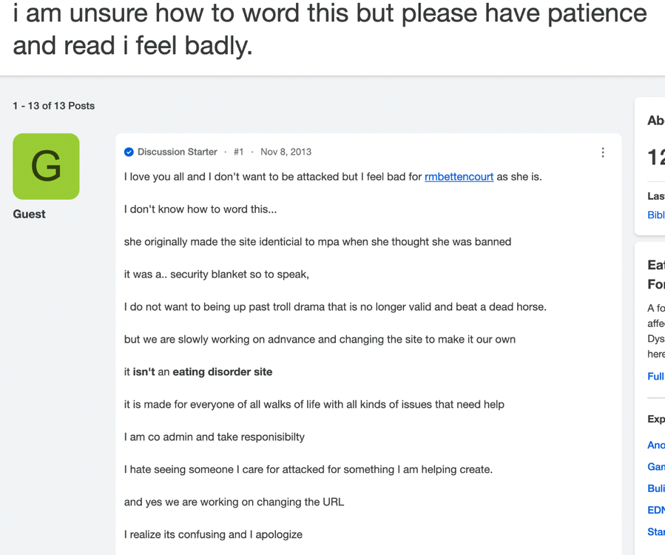Open the 'Ano' explore forum link
The width and height of the screenshot is (665, 555).
[656, 445]
